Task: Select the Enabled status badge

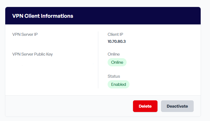Action: [x=118, y=84]
